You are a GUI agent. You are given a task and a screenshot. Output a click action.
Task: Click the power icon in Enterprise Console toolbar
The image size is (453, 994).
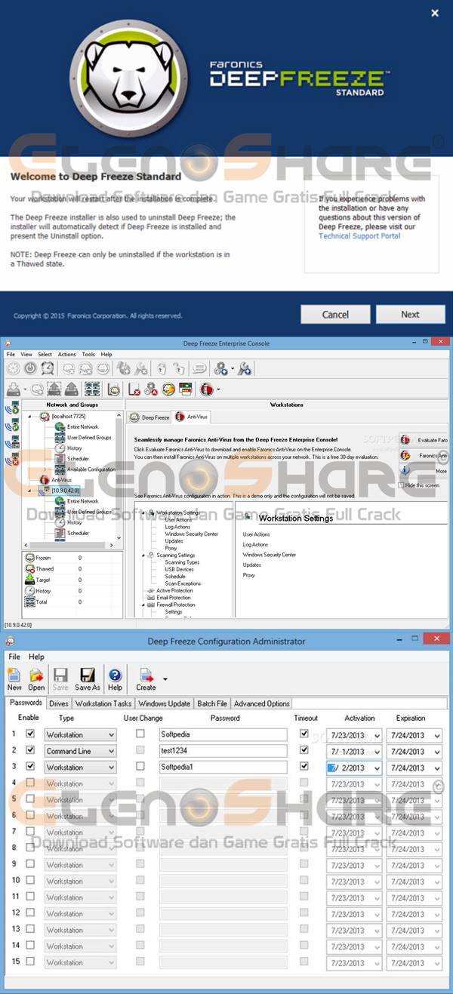coord(30,368)
